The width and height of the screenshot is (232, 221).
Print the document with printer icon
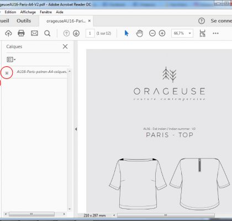(21, 33)
